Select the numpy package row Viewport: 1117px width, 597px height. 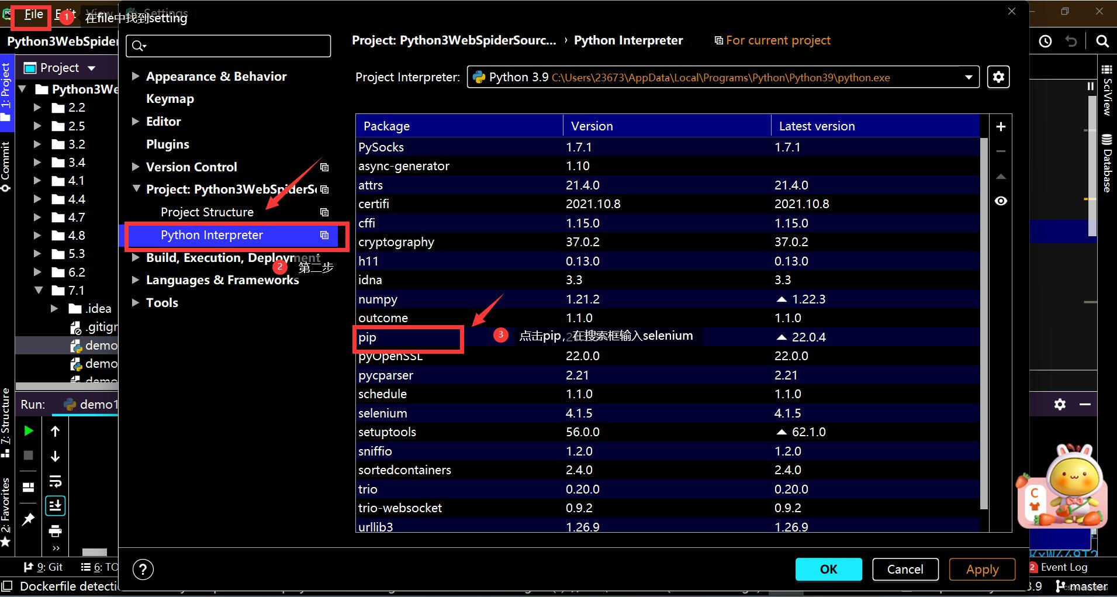click(x=668, y=299)
